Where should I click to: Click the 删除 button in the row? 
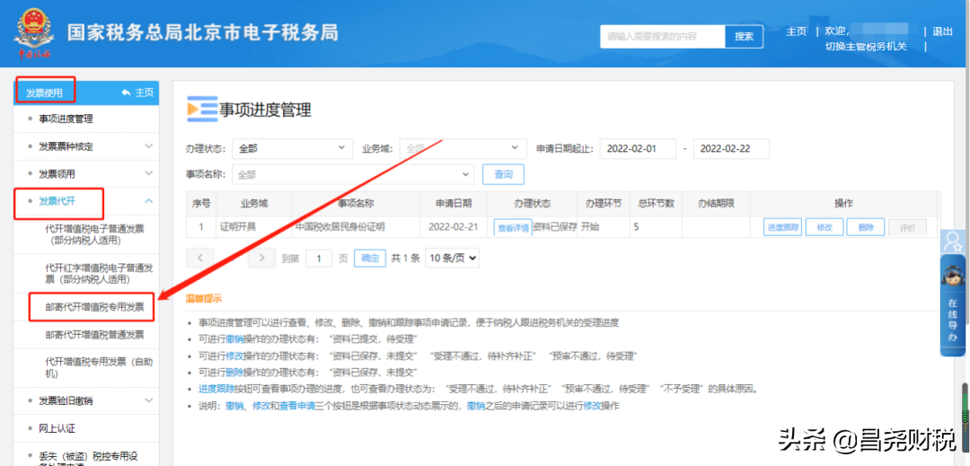click(865, 227)
